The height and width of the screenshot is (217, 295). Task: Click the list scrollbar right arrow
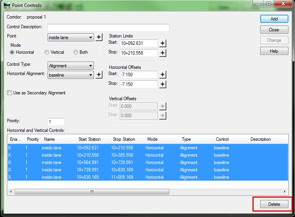(x=285, y=191)
